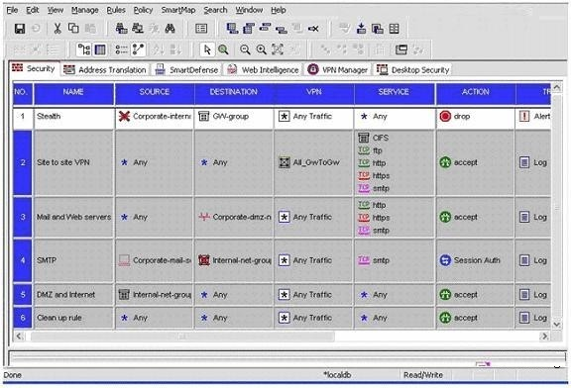Toggle the table view button
The image size is (571, 388).
tap(100, 49)
